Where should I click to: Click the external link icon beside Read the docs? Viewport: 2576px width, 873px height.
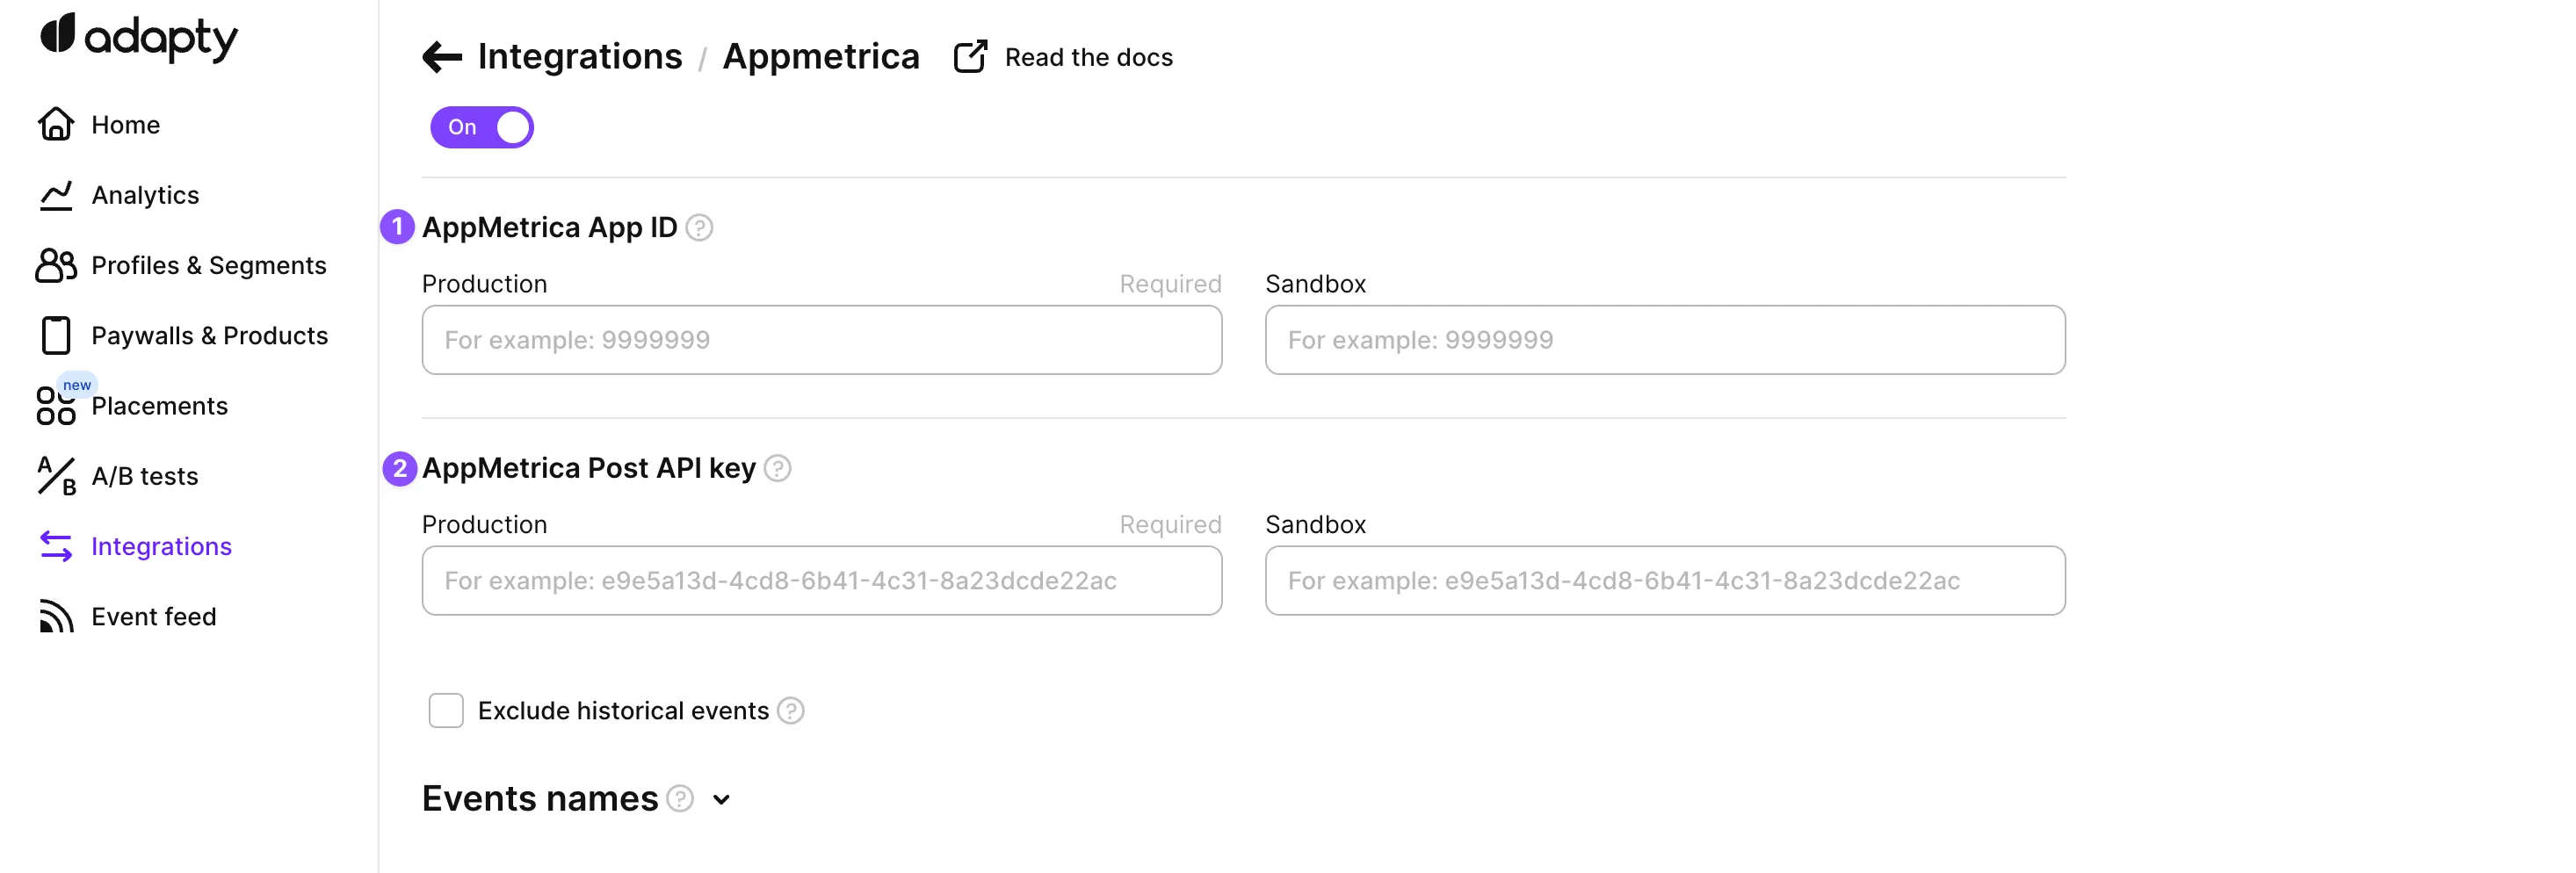[970, 57]
